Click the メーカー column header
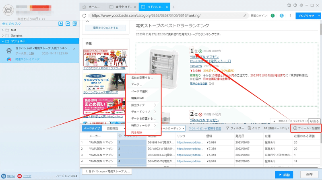Image resolution: width=322 pixels, height=180 pixels. [x=103, y=136]
